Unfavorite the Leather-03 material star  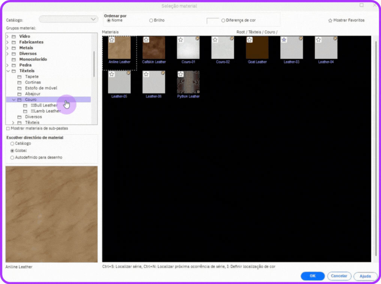[284, 40]
